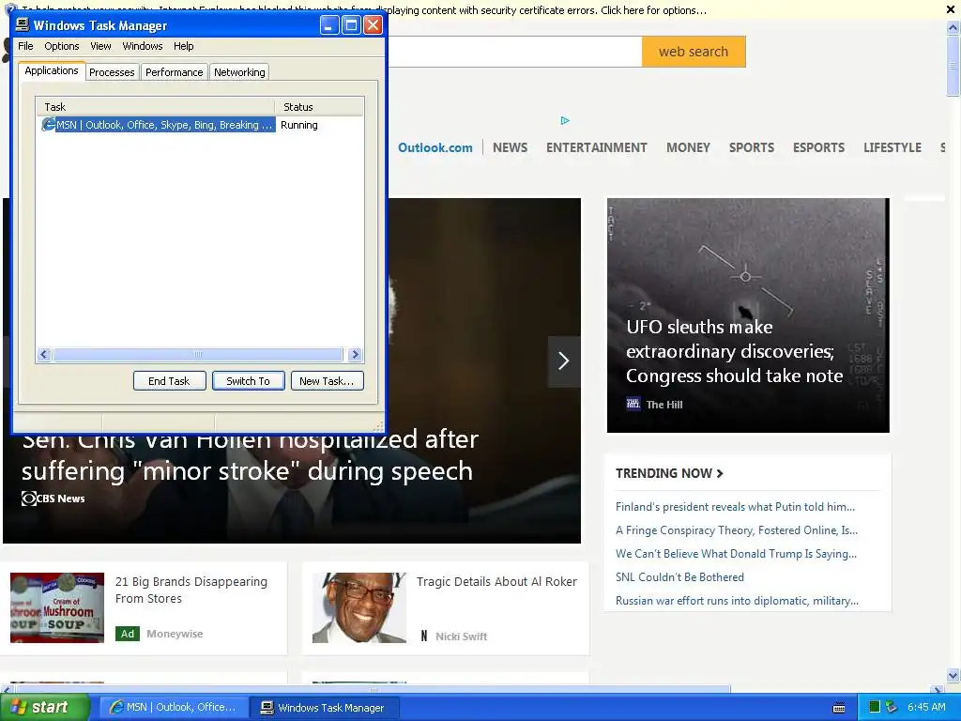This screenshot has height=721, width=961.
Task: Close the Windows Task Manager window
Action: click(x=373, y=25)
